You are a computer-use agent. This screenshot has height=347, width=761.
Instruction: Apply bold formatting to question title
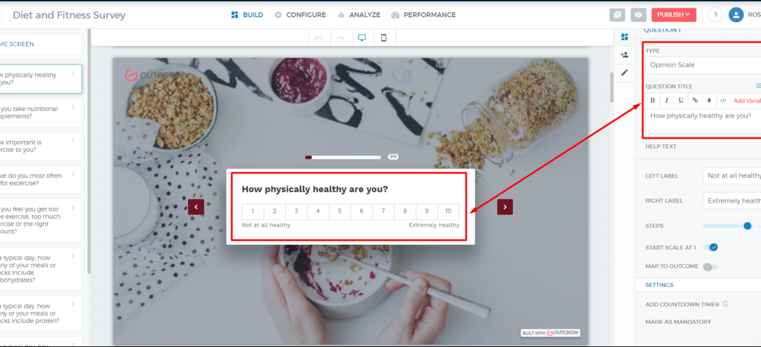[653, 100]
